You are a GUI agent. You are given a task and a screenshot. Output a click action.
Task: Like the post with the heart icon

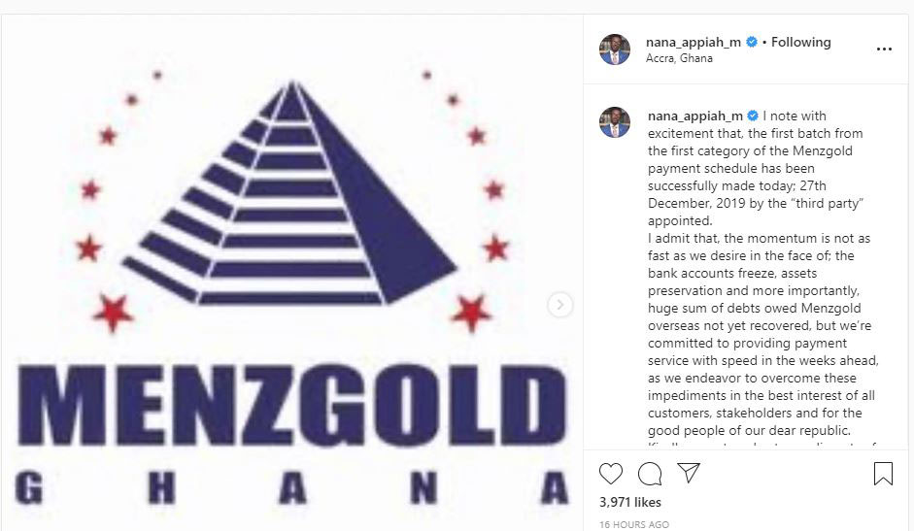click(610, 474)
